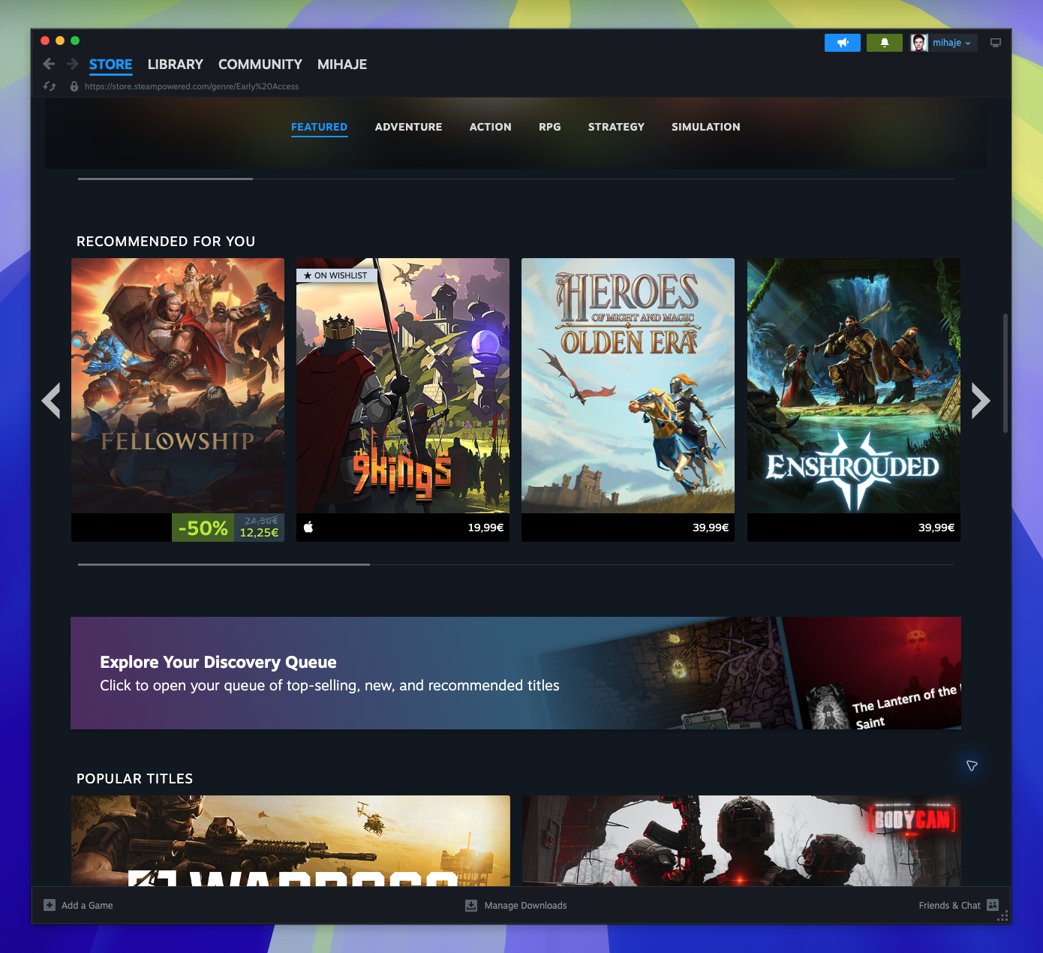Image resolution: width=1043 pixels, height=953 pixels.
Task: Open the LIBRARY section
Action: (x=176, y=65)
